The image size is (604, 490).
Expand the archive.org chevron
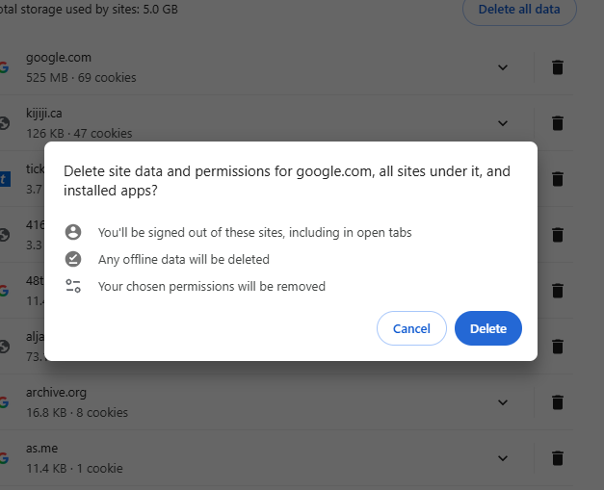point(502,402)
